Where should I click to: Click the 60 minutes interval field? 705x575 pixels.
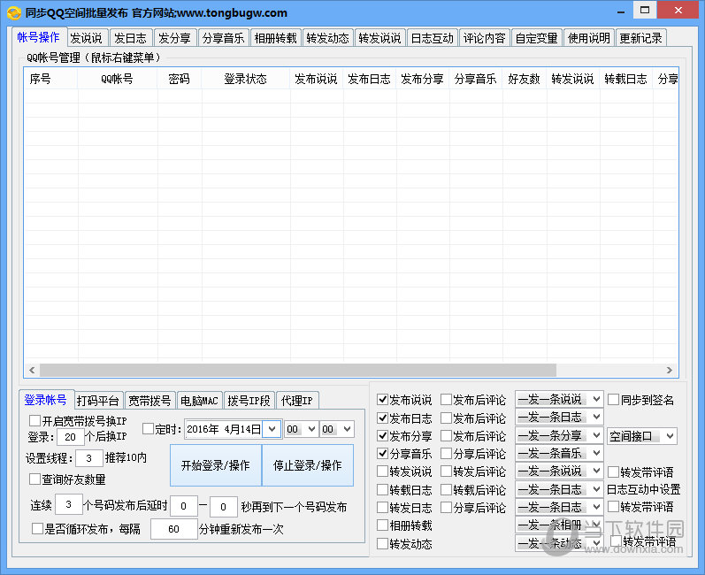[173, 529]
